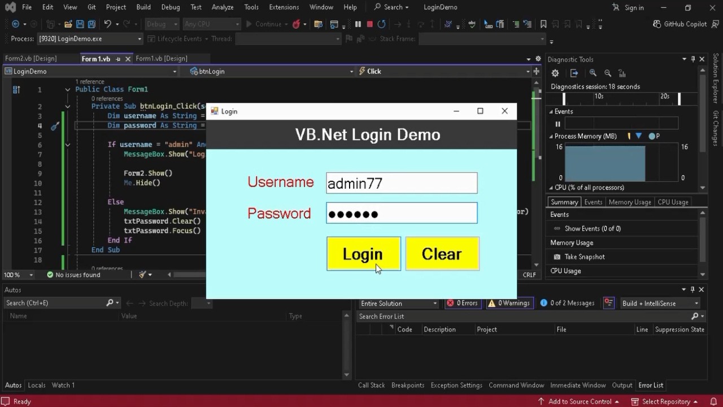The width and height of the screenshot is (723, 407).
Task: Toggle the 0 of 2 Messages filter
Action: point(567,304)
